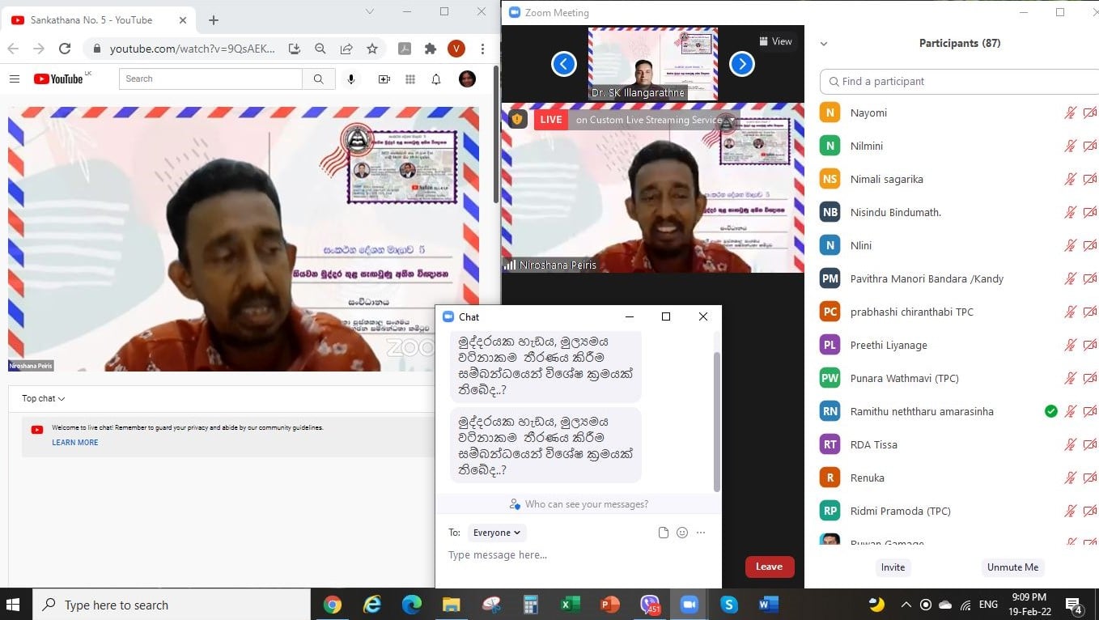Click the Invite button in Participants
The image size is (1099, 620).
tap(893, 567)
